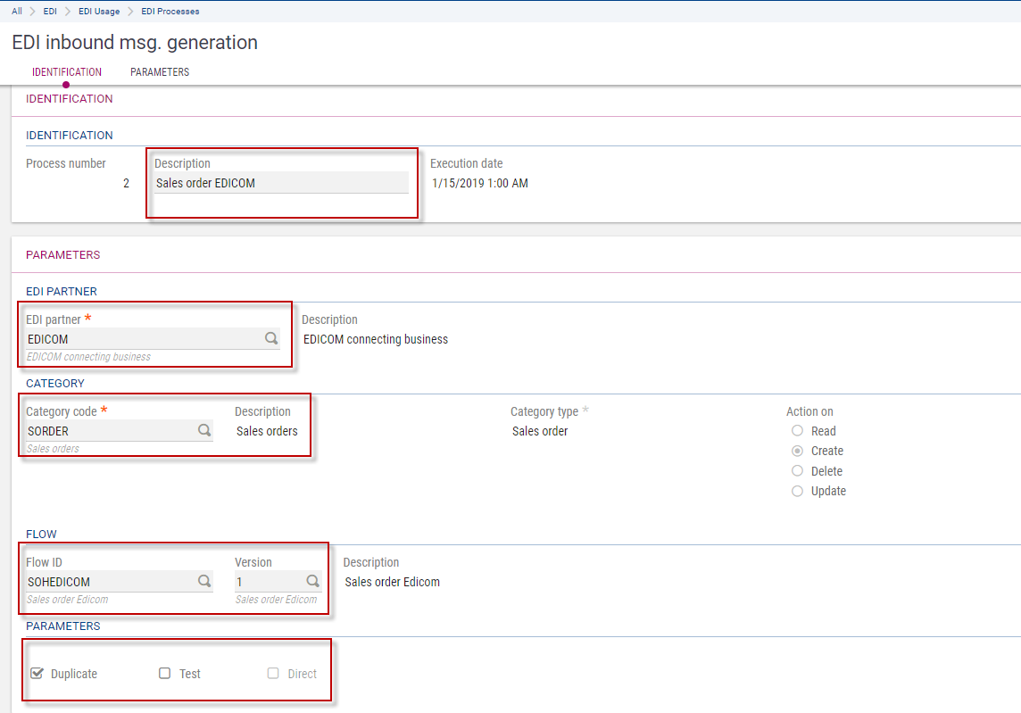Open the Flow ID lookup magnifier

(x=204, y=582)
